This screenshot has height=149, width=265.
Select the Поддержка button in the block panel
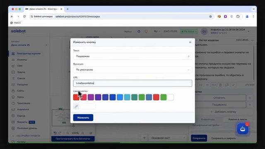[x=219, y=105]
